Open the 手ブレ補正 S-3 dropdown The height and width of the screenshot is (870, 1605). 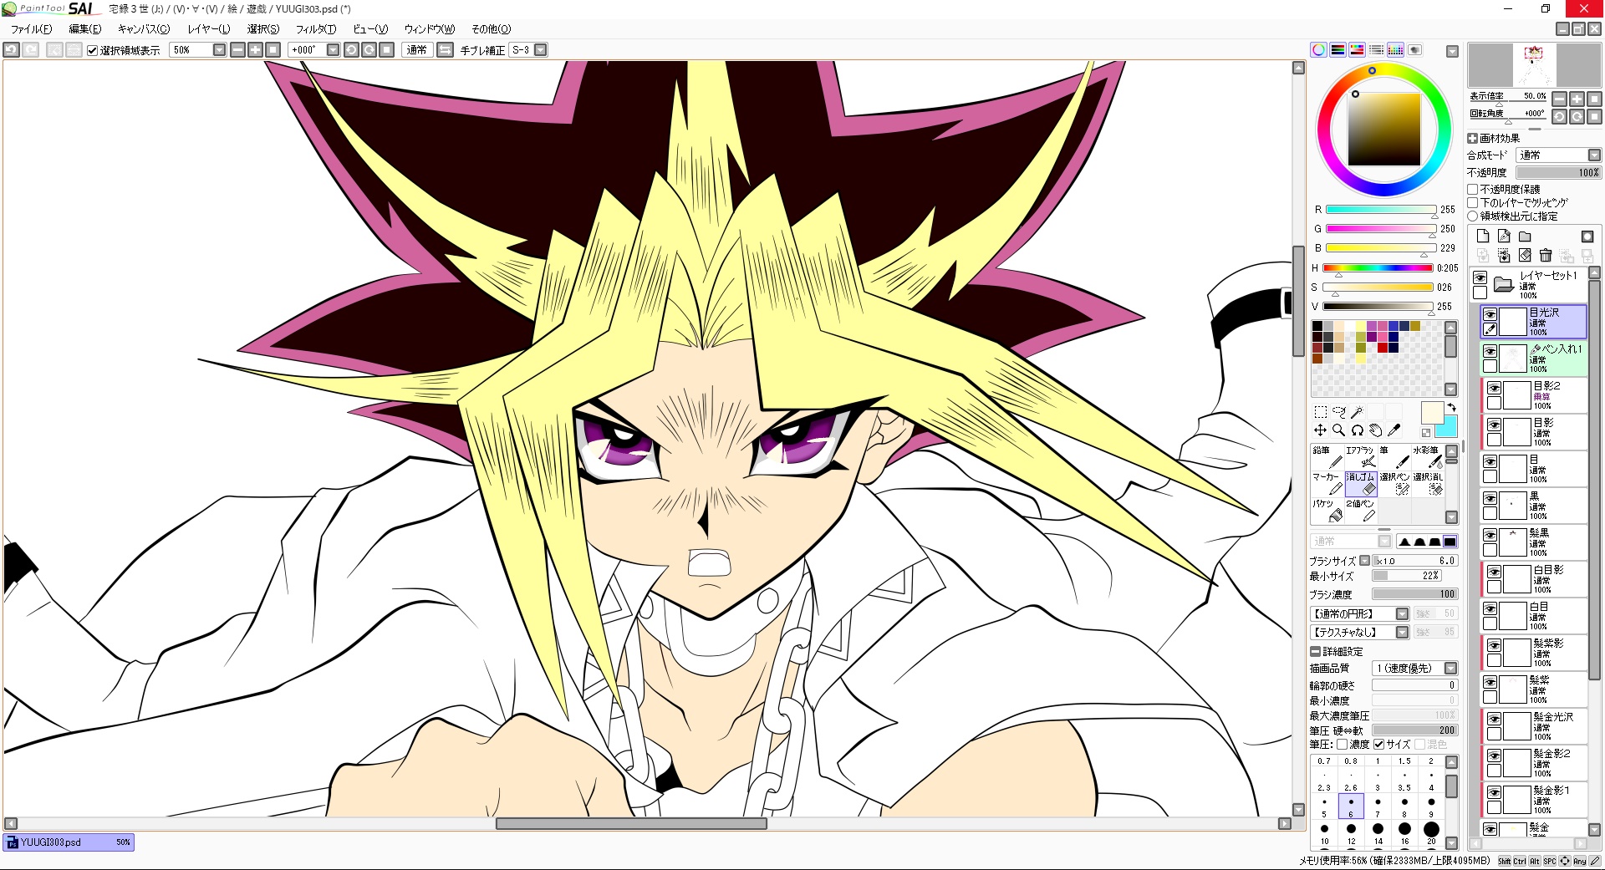click(x=541, y=50)
